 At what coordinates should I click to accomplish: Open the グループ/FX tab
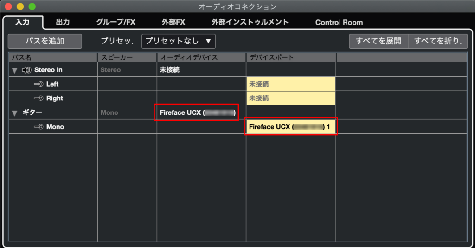click(116, 22)
